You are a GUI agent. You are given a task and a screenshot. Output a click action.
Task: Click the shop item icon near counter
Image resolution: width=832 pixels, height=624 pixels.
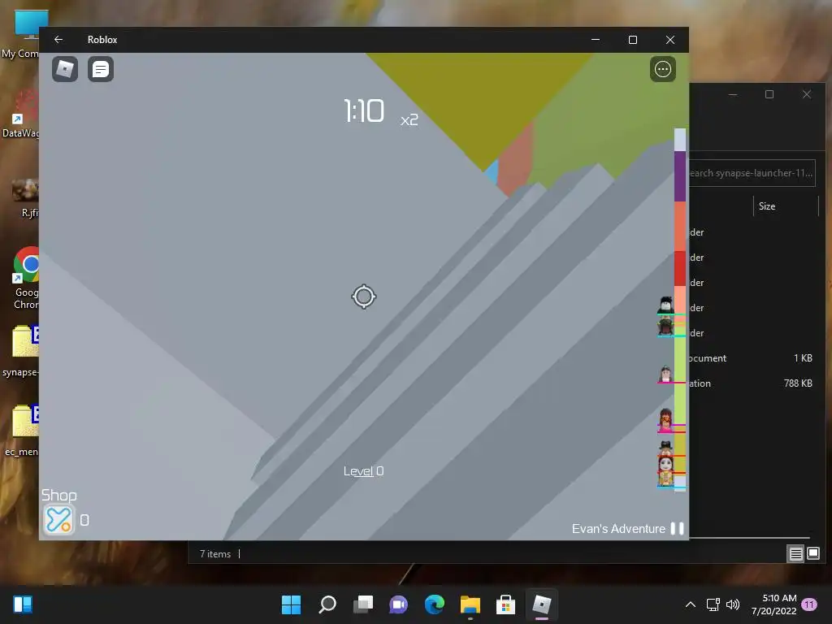58,519
